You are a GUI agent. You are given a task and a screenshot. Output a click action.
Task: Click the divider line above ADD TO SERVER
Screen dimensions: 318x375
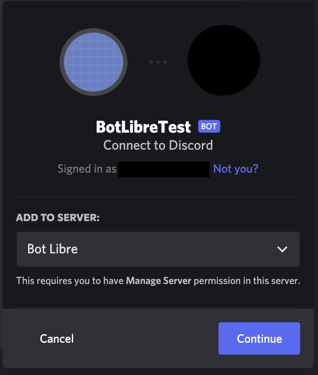coord(158,197)
